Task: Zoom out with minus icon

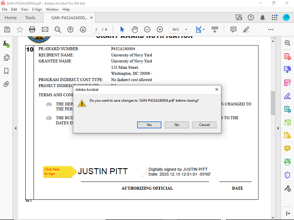Action: click(147, 29)
